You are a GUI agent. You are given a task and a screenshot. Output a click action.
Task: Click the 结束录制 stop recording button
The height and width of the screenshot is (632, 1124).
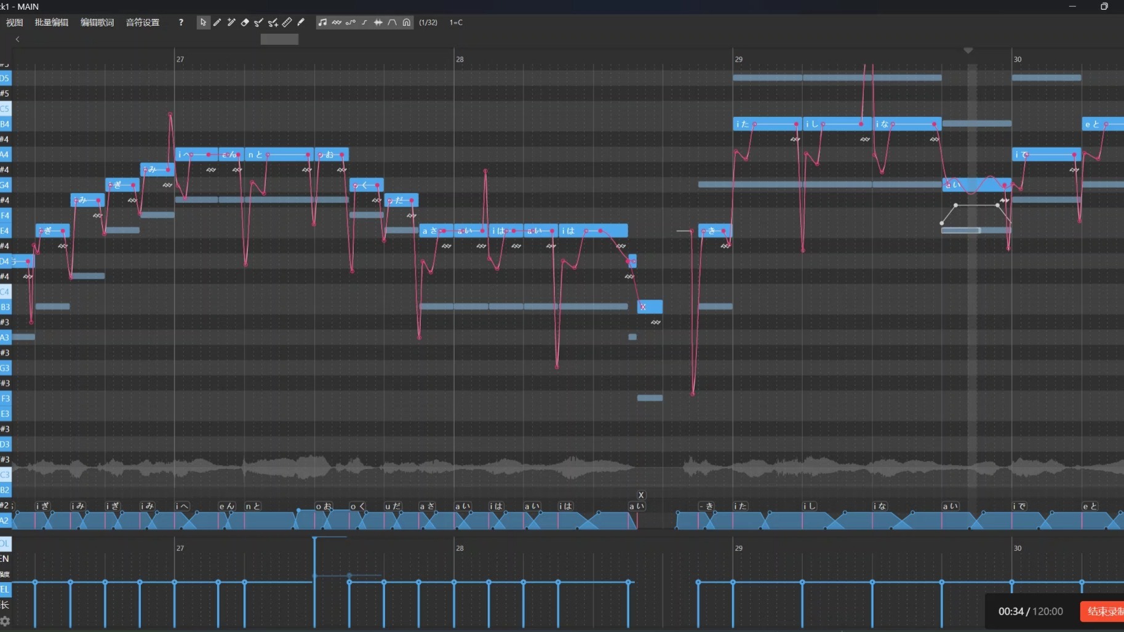click(1102, 611)
